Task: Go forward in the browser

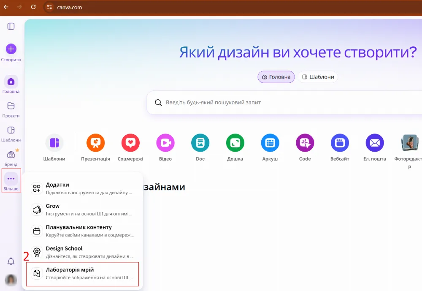Action: point(19,7)
